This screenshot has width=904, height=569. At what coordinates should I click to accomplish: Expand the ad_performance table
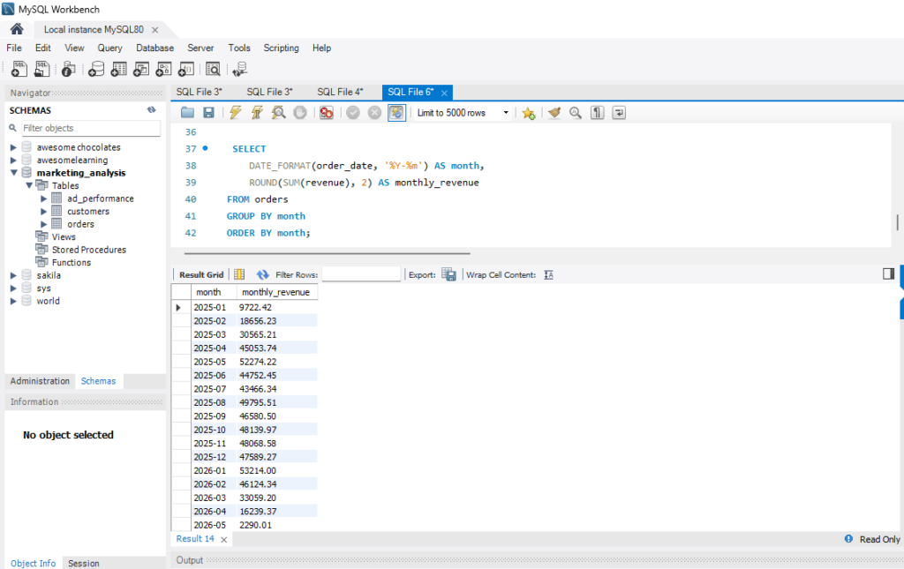point(44,198)
